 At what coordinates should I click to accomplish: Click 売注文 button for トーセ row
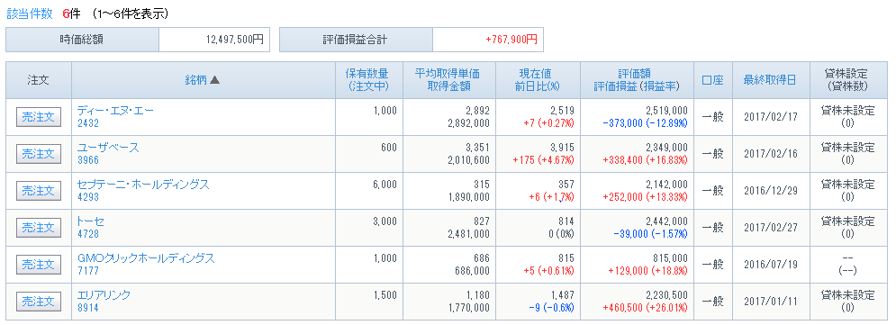point(39,228)
